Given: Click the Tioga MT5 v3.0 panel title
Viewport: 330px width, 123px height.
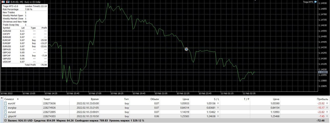Looking at the screenshot, I should pos(10,6).
